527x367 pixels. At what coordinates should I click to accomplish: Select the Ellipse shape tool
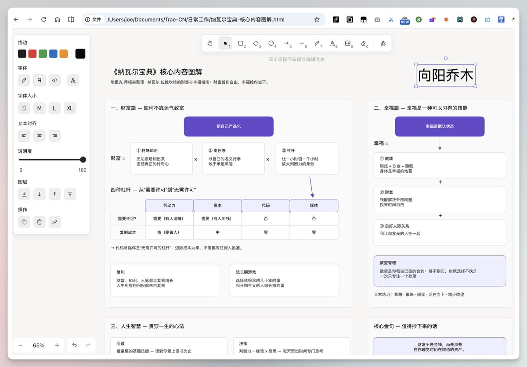click(x=271, y=43)
